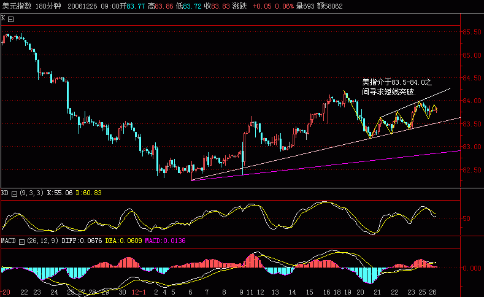Image resolution: width=484 pixels, height=297 pixels.
Task: Click the 85.00 price axis label
Action: click(472, 55)
